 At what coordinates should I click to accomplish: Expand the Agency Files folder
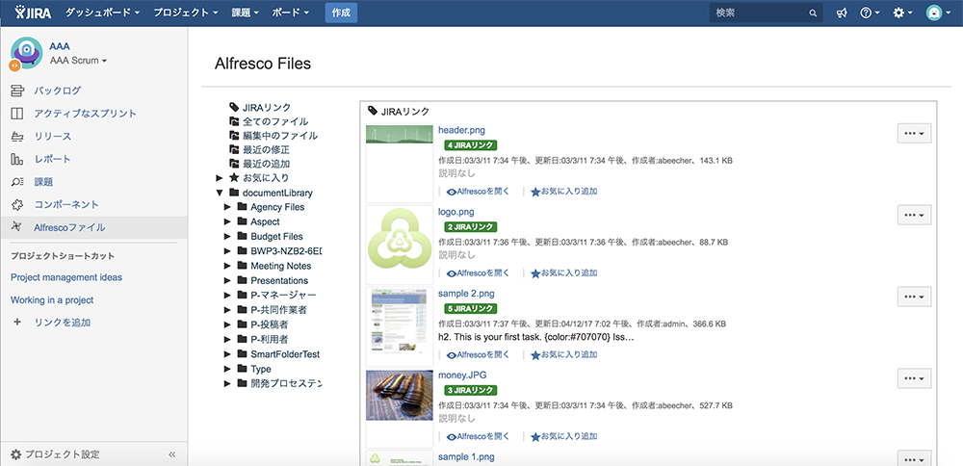click(227, 207)
